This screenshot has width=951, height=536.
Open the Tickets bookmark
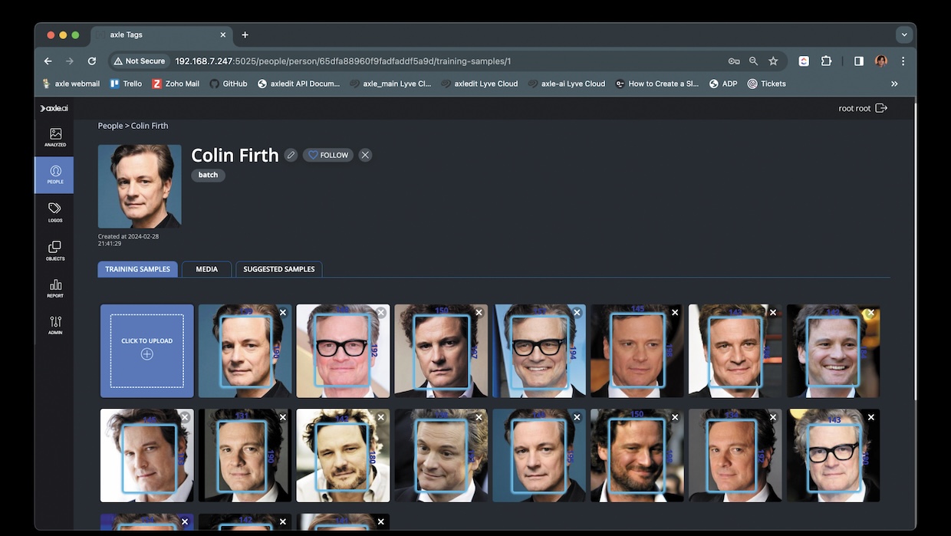pyautogui.click(x=767, y=84)
